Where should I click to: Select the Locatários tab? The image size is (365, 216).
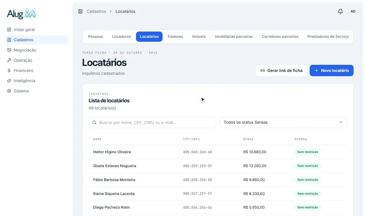[x=149, y=36]
